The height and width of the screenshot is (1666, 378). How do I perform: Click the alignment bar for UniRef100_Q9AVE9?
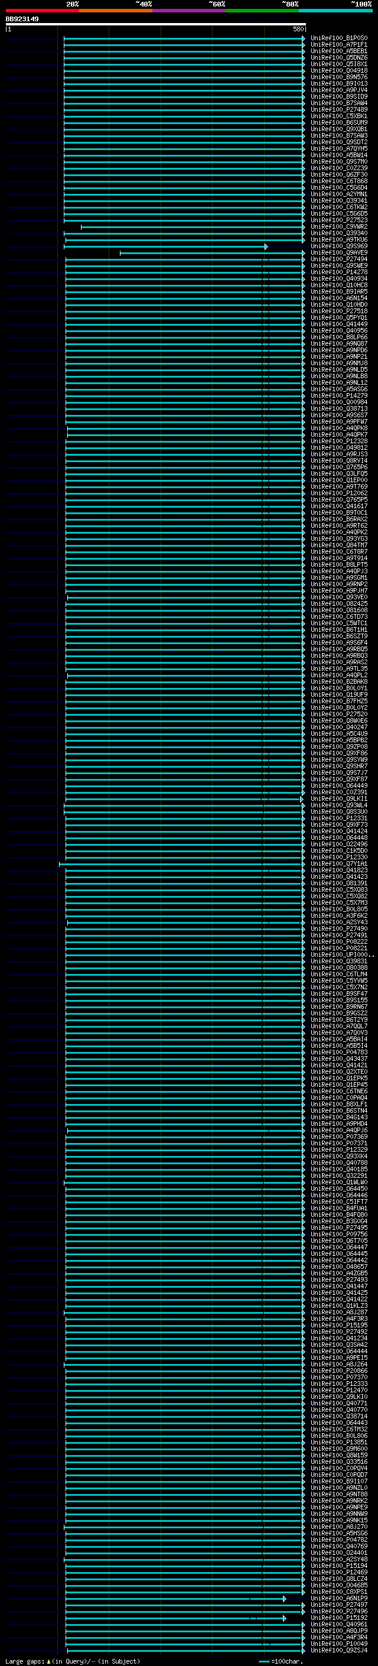coord(212,253)
